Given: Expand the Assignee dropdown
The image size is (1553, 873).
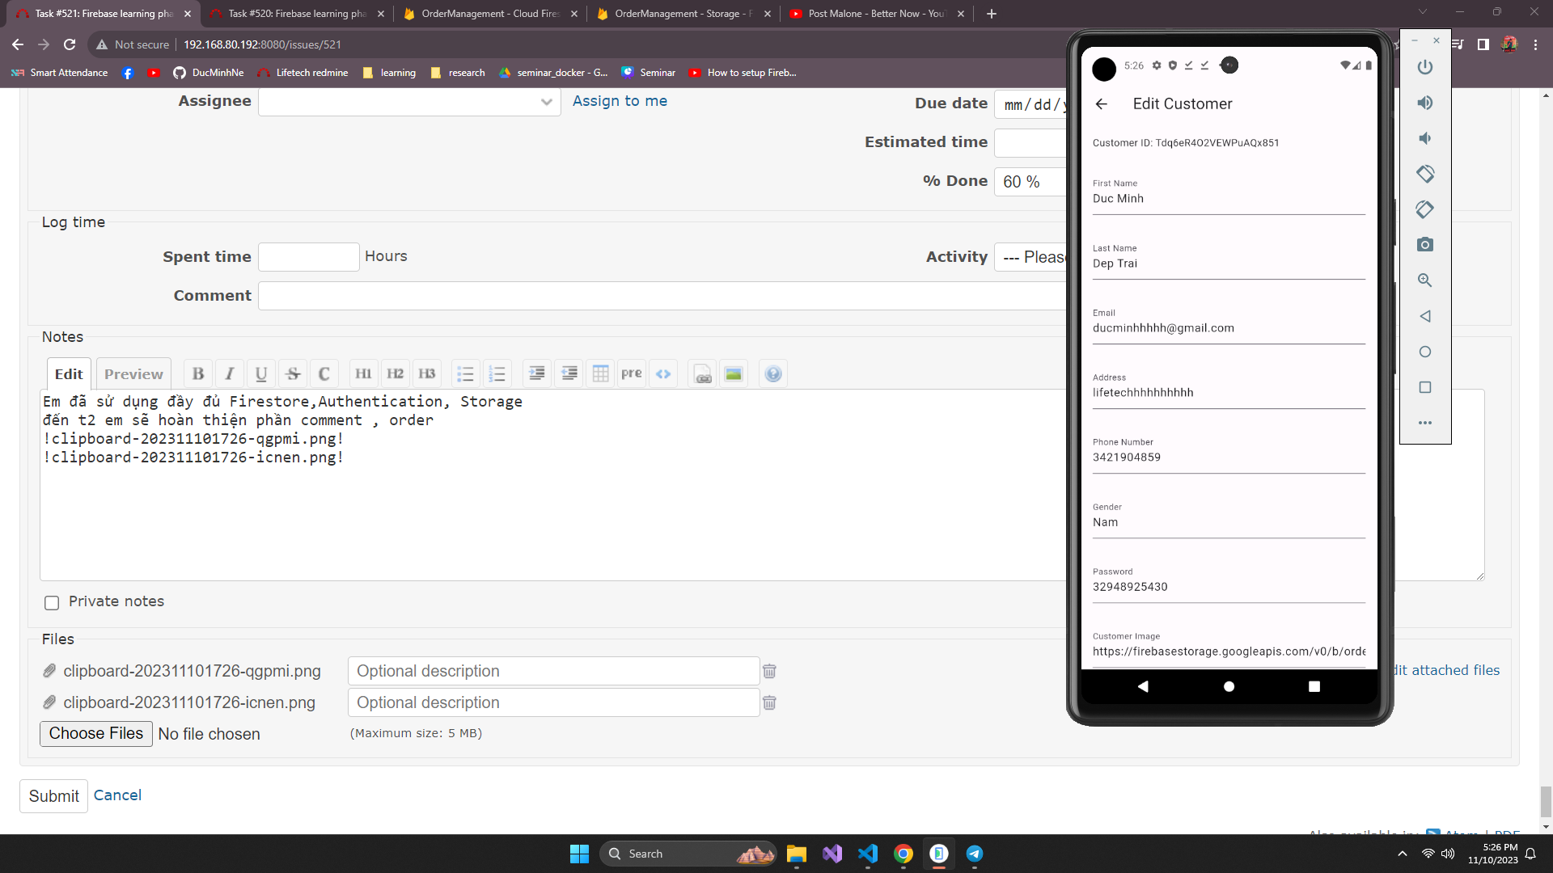Looking at the screenshot, I should coord(409,102).
